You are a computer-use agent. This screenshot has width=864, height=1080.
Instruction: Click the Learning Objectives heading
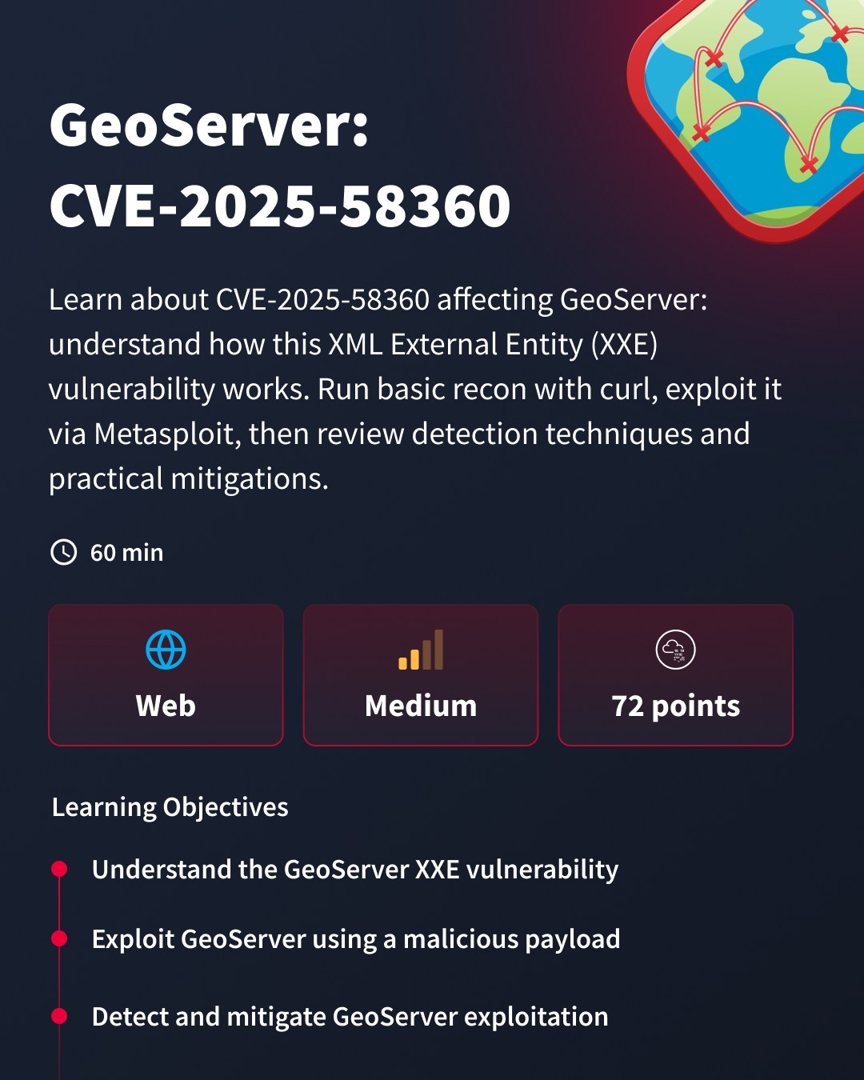click(x=170, y=807)
